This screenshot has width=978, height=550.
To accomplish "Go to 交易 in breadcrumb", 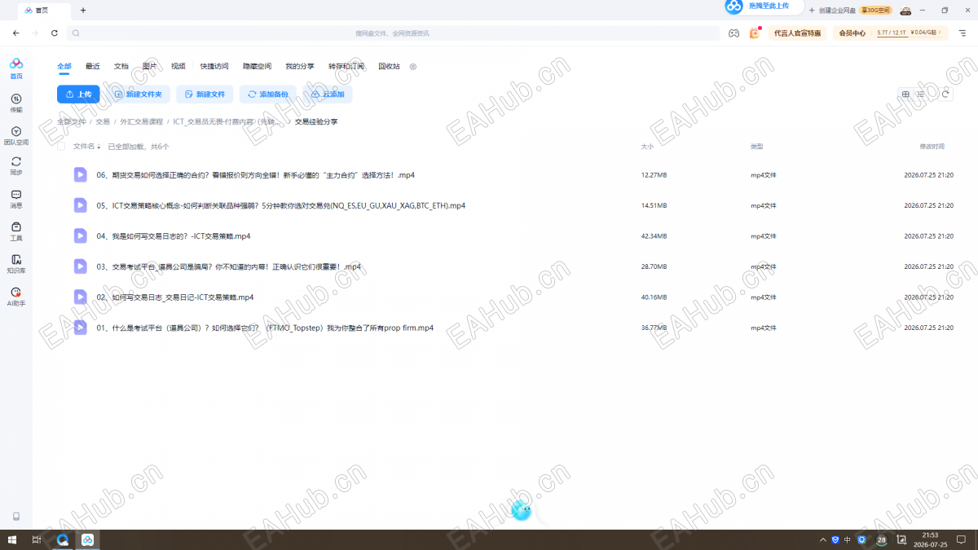I will [x=103, y=121].
